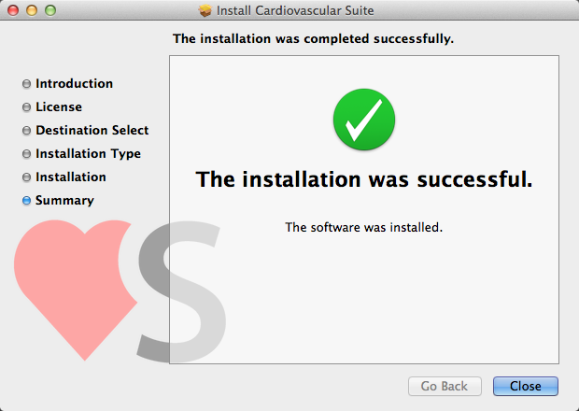Click the Destination Select step bullet
This screenshot has width=579, height=411.
click(26, 131)
